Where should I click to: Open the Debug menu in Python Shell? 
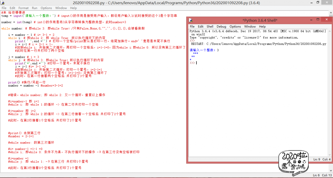[x=221, y=27]
